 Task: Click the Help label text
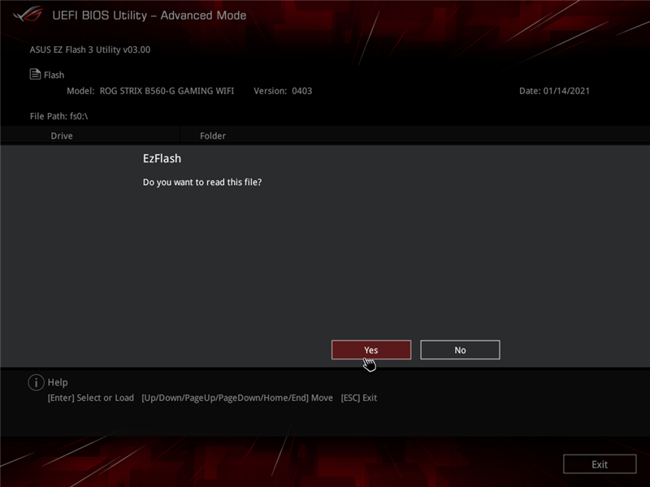tap(58, 382)
